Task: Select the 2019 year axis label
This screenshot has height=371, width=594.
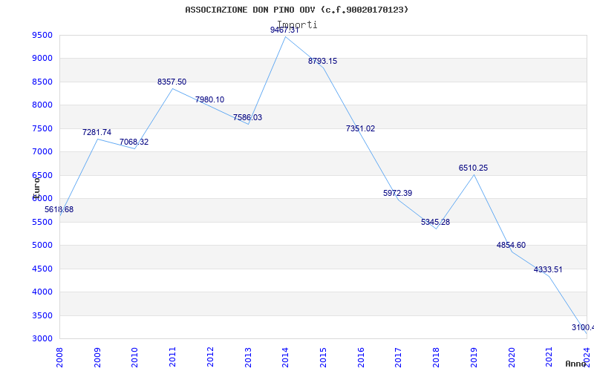Action: pyautogui.click(x=474, y=357)
